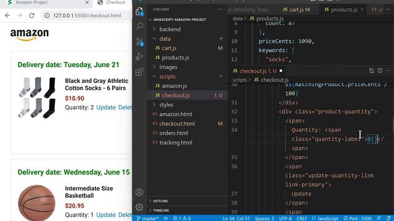The image size is (394, 221).
Task: Open the Extensions view
Action: [139, 72]
